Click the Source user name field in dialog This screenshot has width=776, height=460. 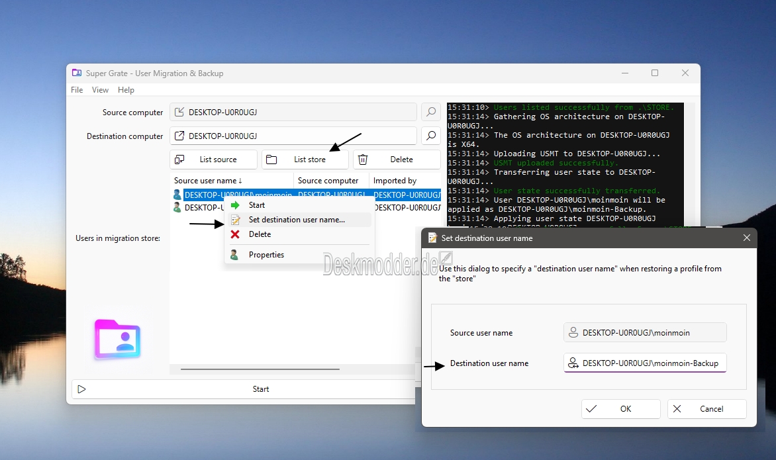(645, 332)
